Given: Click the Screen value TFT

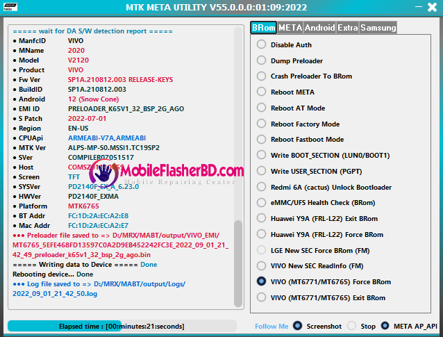Looking at the screenshot, I should [74, 177].
